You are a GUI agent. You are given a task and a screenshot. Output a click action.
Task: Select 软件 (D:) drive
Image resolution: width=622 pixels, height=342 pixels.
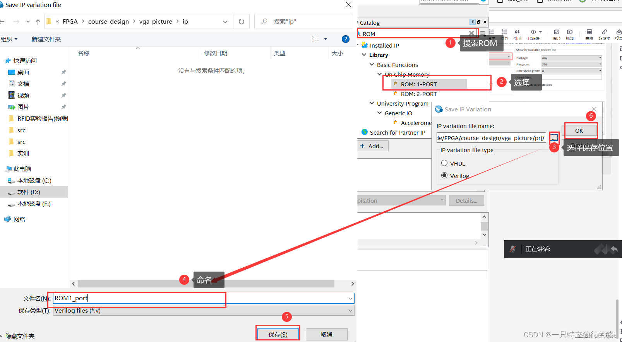coord(34,192)
